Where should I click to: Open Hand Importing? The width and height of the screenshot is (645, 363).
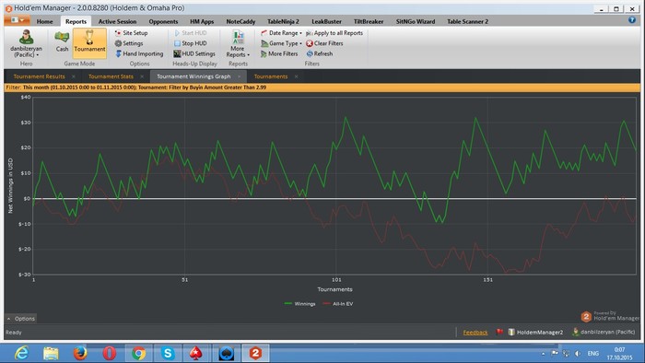[x=139, y=53]
